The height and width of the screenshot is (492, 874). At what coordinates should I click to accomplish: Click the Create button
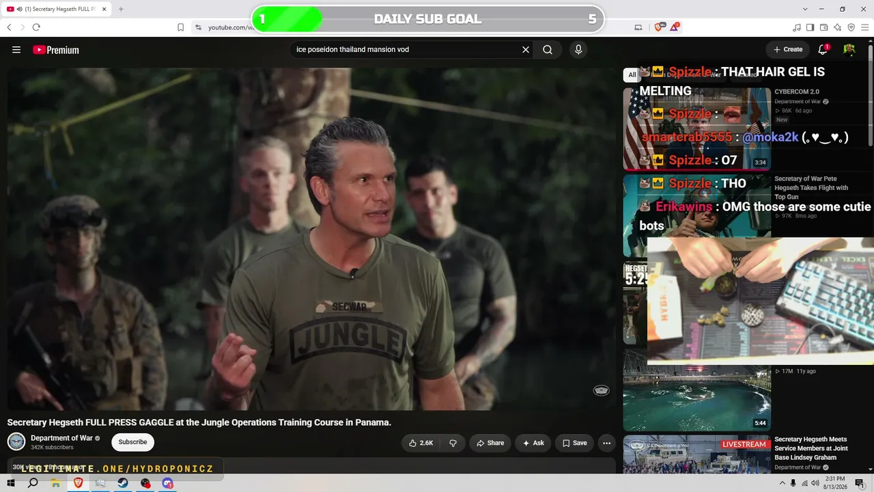(x=788, y=49)
